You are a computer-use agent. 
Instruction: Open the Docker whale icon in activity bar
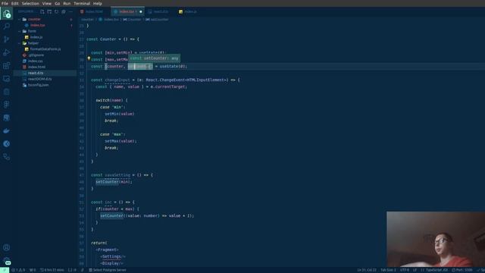tap(7, 131)
